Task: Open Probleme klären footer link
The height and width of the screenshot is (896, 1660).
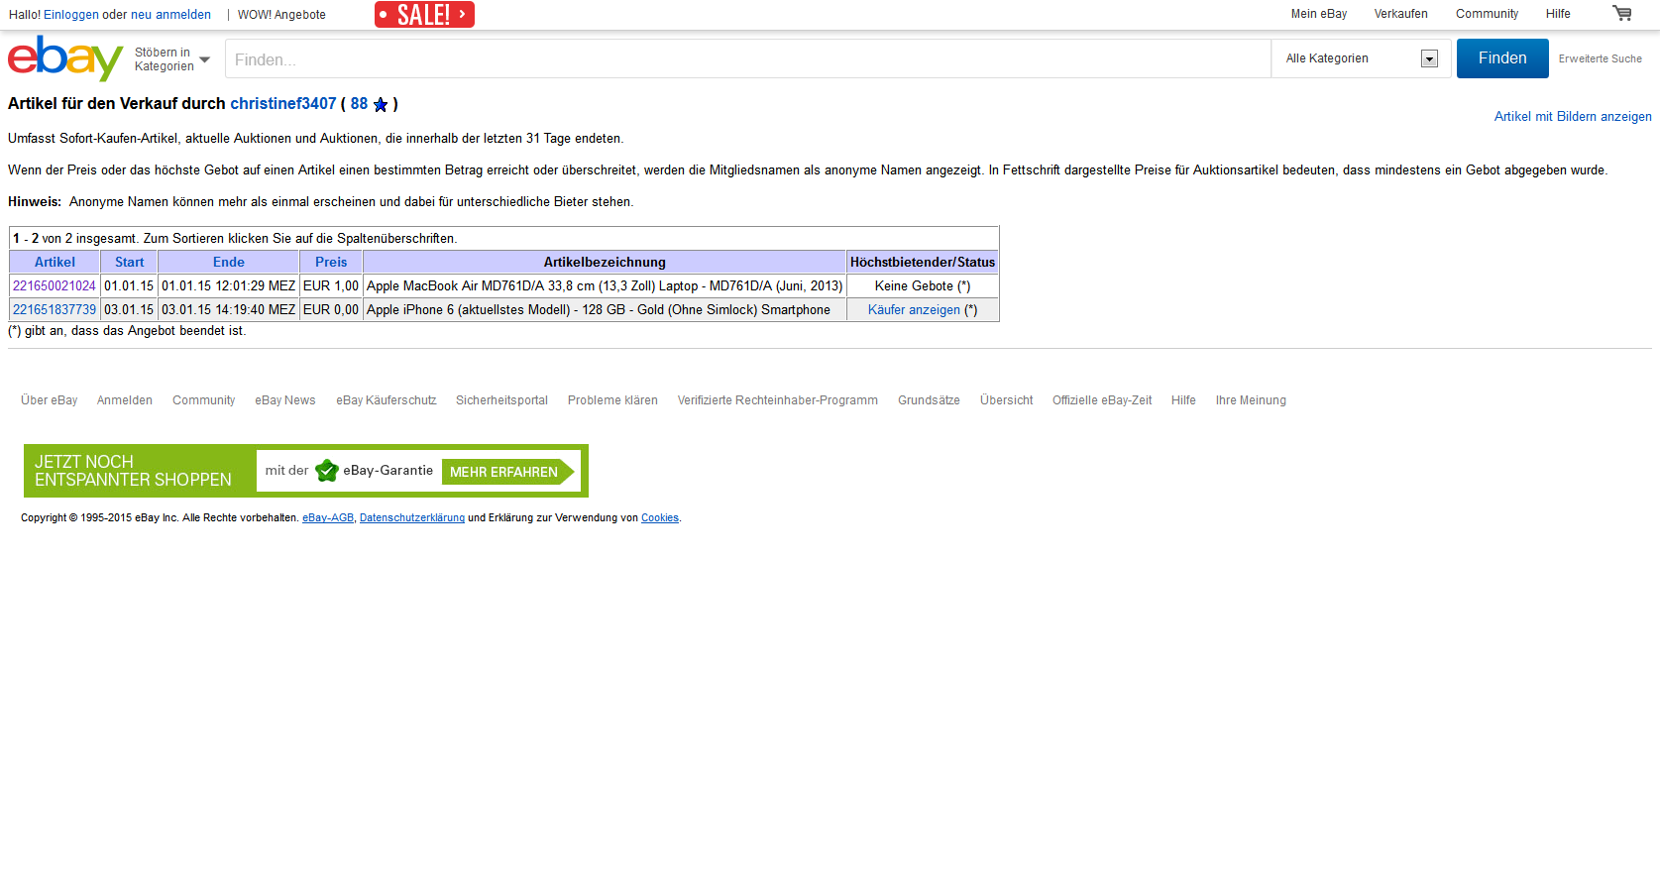Action: [612, 400]
